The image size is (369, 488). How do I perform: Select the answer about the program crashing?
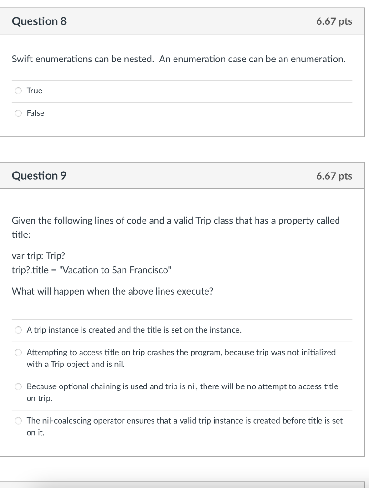point(18,352)
